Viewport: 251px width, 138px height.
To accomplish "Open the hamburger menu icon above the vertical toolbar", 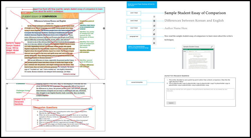I will point(154,17).
